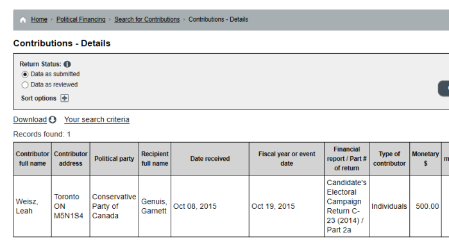Select Data as reviewed radio button
This screenshot has height=244, width=449.
tap(25, 85)
